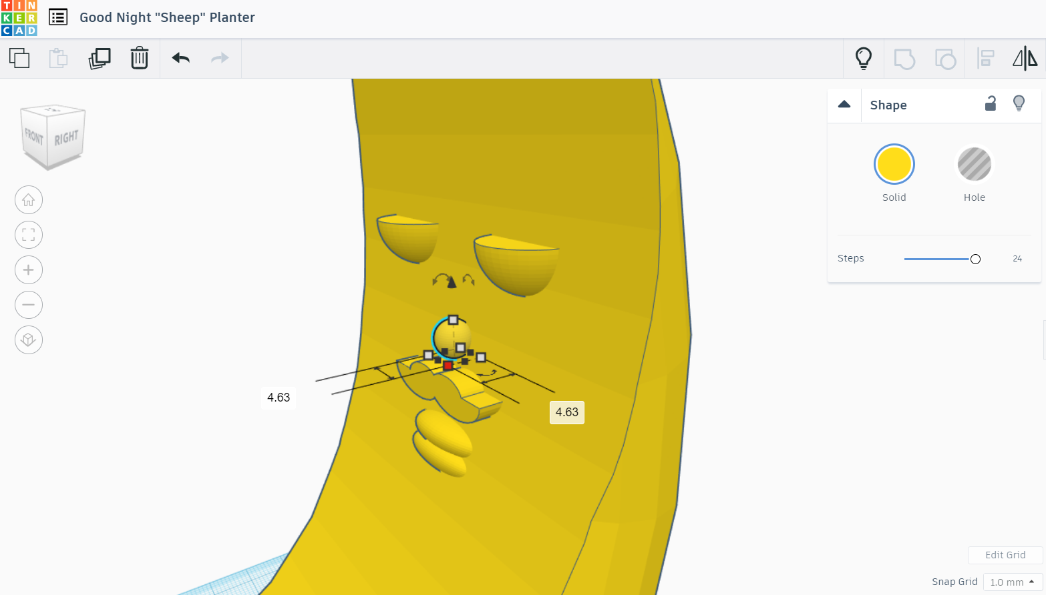Toggle the shape lock icon
Screen dimensions: 1046x595
[991, 103]
